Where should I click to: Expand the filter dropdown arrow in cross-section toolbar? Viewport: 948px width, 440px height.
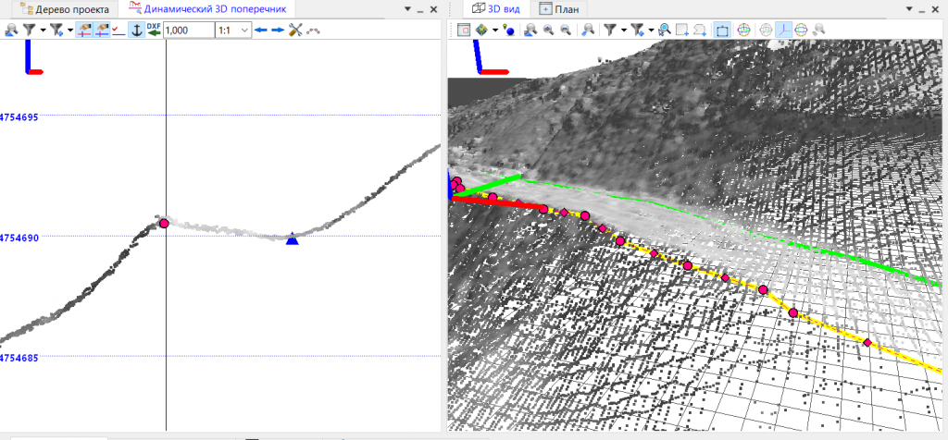click(x=42, y=31)
